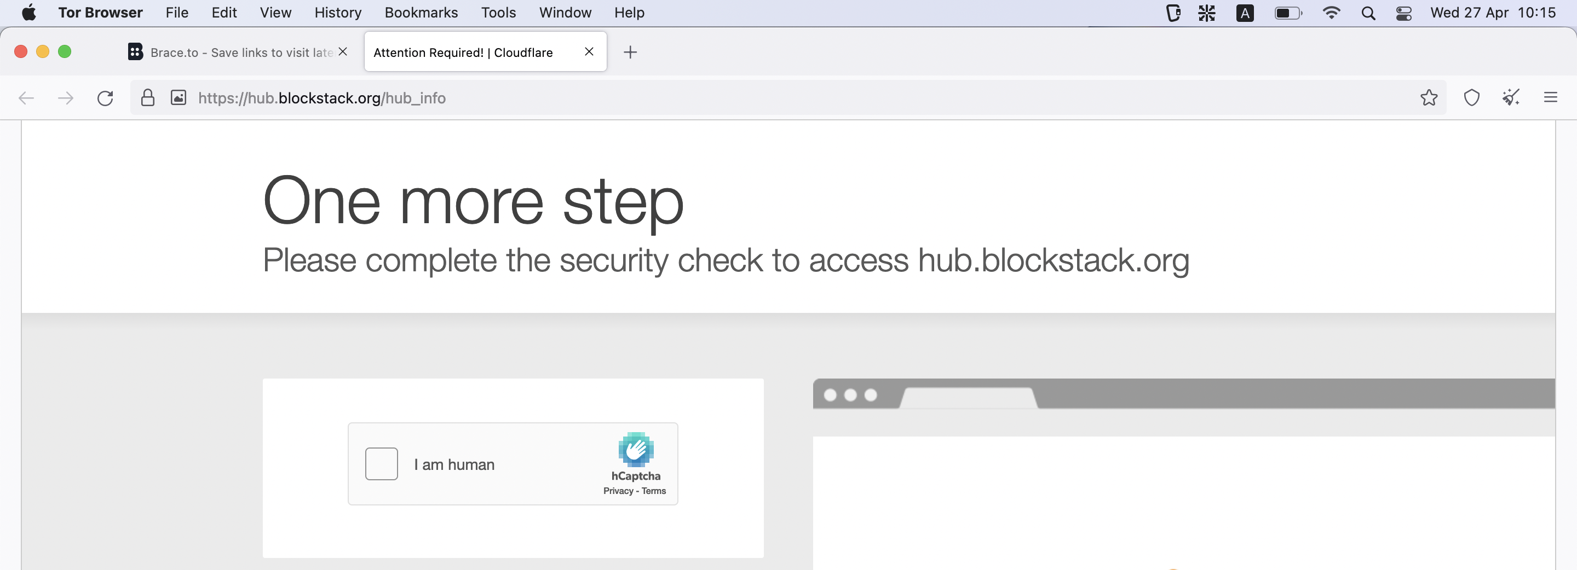
Task: Open the hCaptcha Terms link
Action: pyautogui.click(x=653, y=491)
